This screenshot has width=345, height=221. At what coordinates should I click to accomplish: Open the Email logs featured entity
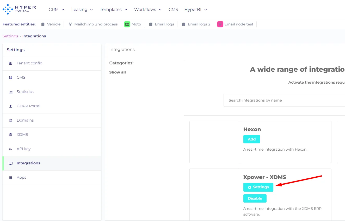tap(161, 24)
